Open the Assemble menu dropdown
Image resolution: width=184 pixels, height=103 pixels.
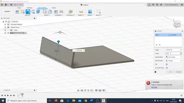[x=59, y=15]
